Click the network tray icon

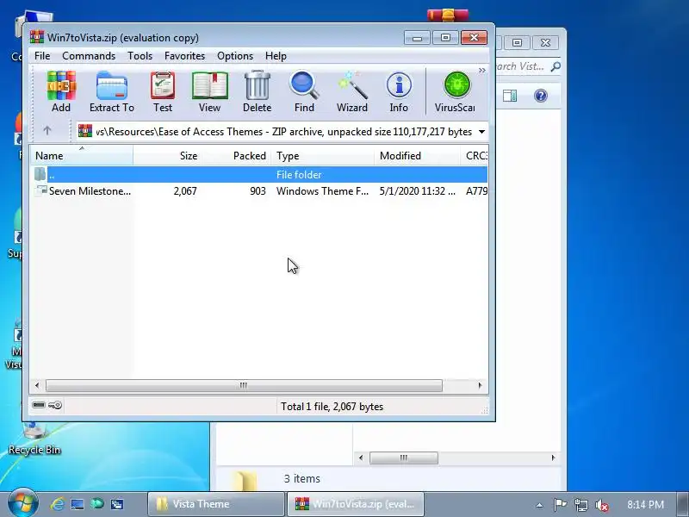[x=580, y=505]
